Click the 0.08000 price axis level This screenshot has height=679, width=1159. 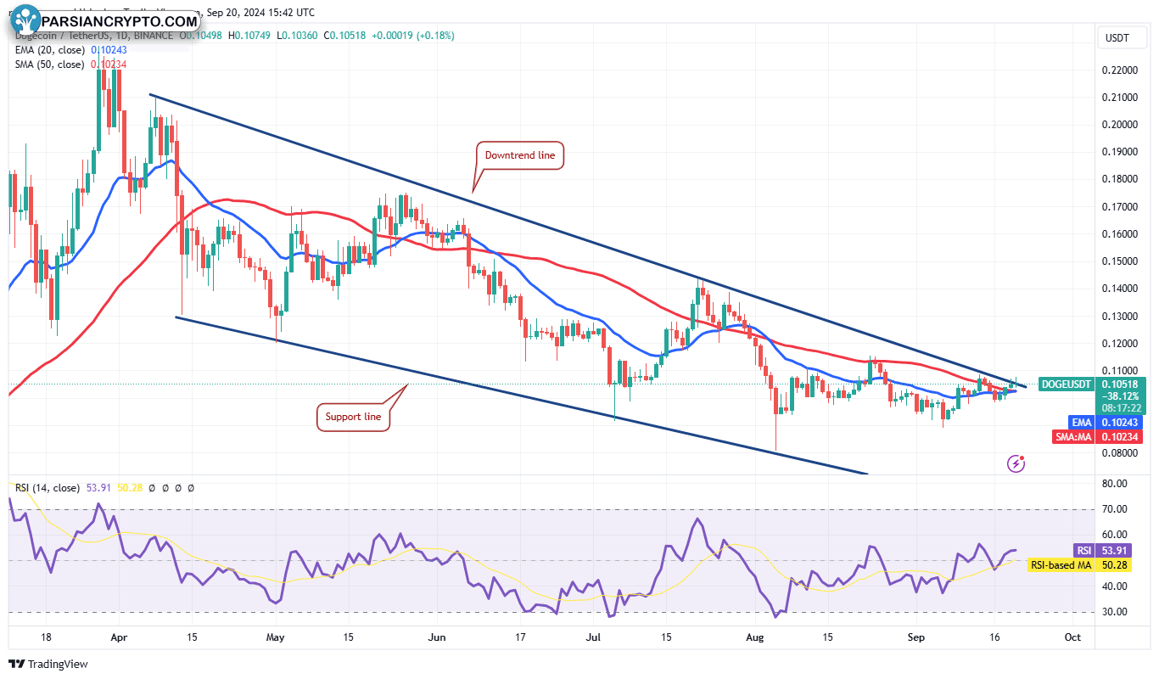point(1120,453)
